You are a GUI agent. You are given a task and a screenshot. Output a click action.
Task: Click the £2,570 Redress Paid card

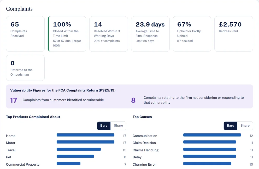(x=234, y=34)
